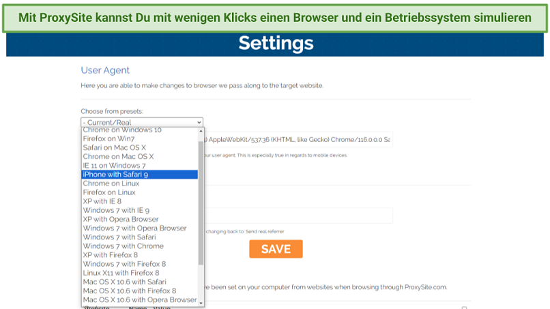Pick Firefox on Win7 from the list
This screenshot has width=550, height=309.
pyautogui.click(x=110, y=138)
